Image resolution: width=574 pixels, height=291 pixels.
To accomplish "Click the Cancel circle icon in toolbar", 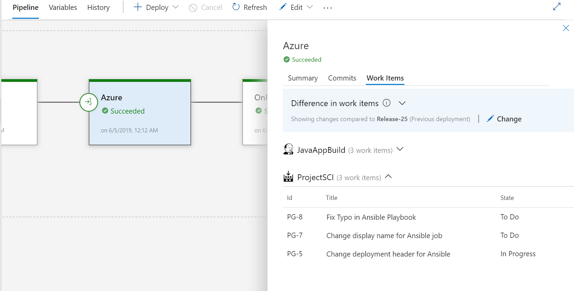I will point(193,8).
